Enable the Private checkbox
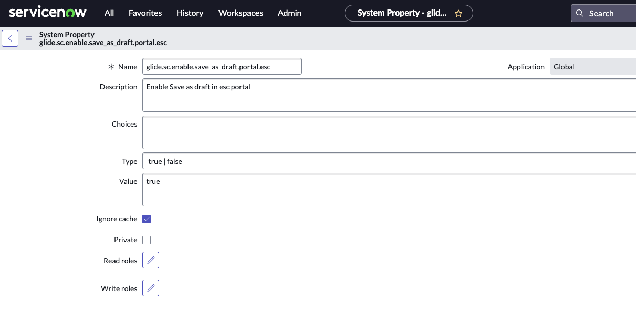 (147, 240)
